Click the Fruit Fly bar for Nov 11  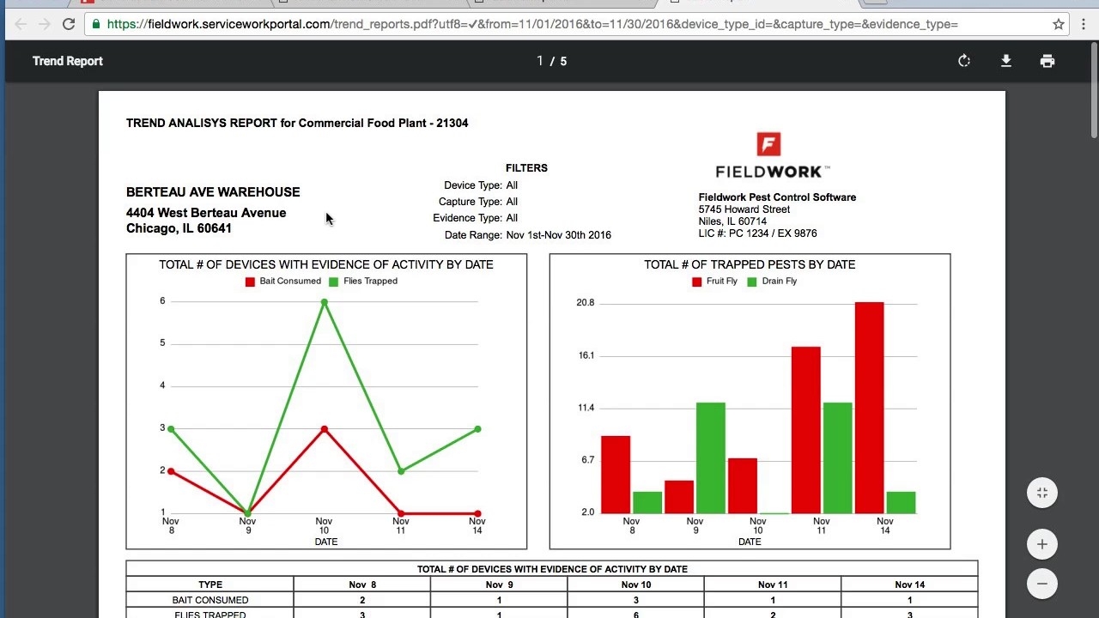click(x=805, y=430)
